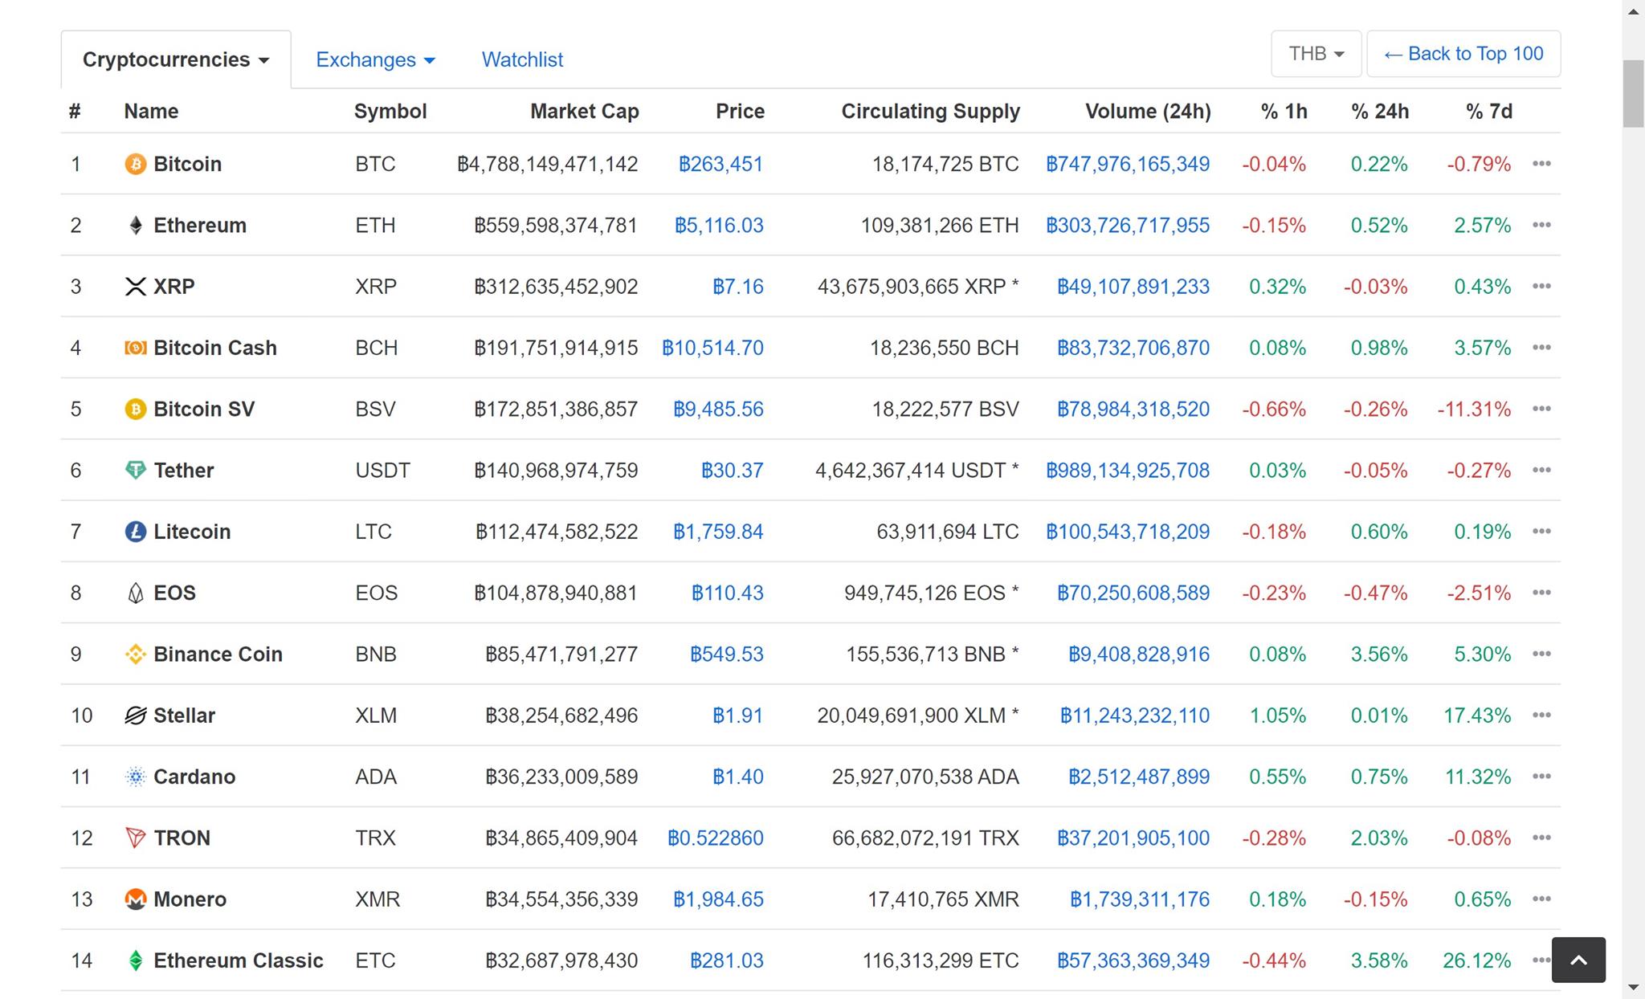Open the more-options menu for Monero row
This screenshot has height=999, width=1645.
1541,899
